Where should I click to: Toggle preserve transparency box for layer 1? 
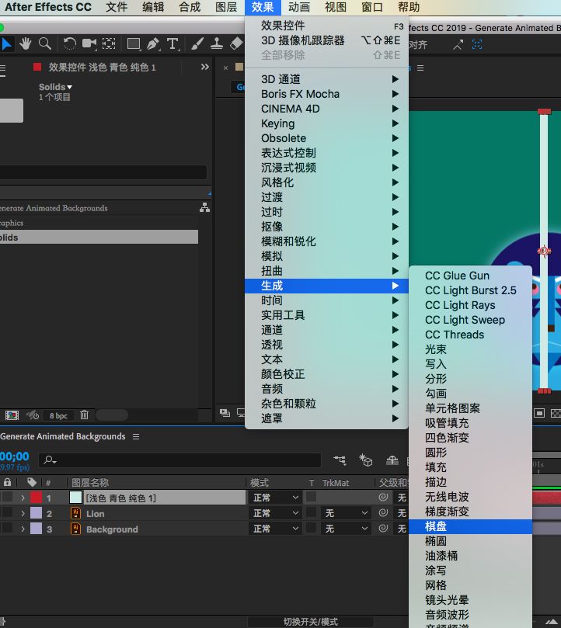(x=312, y=498)
